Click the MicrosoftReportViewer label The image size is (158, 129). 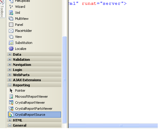(32, 97)
